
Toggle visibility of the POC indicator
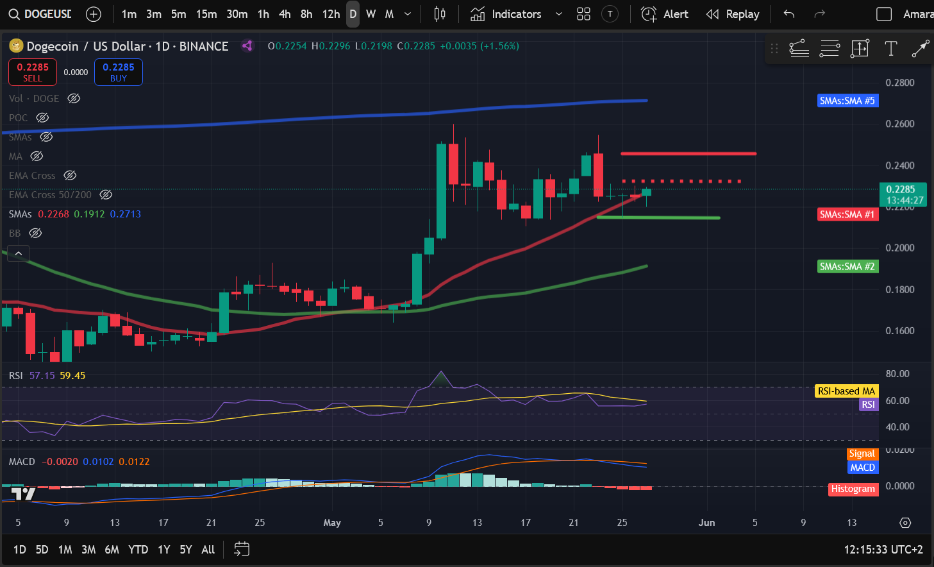click(42, 117)
